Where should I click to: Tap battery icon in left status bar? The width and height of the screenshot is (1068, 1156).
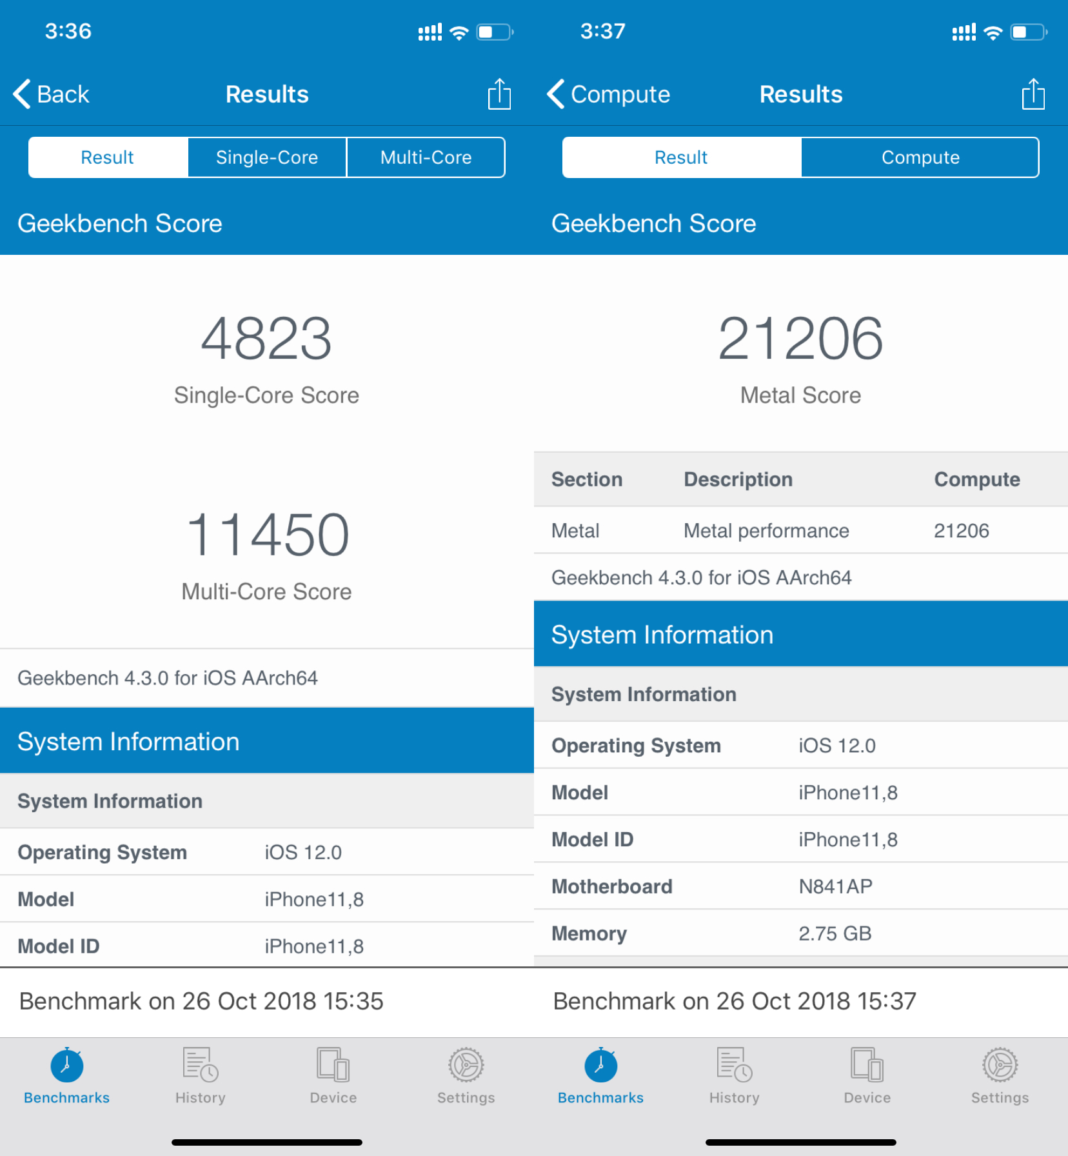[495, 32]
